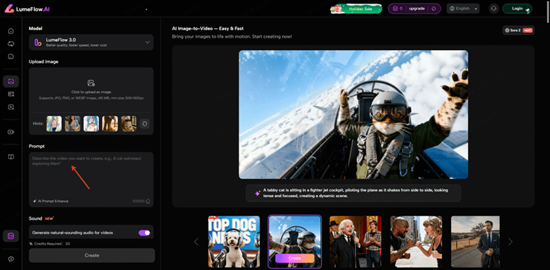
Task: Select the Top Dog News thumbnail
Action: [234, 242]
